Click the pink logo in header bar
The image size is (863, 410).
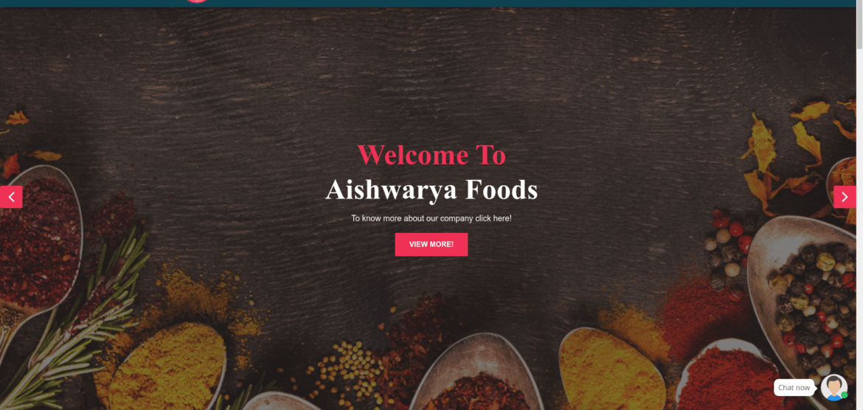click(196, 1)
